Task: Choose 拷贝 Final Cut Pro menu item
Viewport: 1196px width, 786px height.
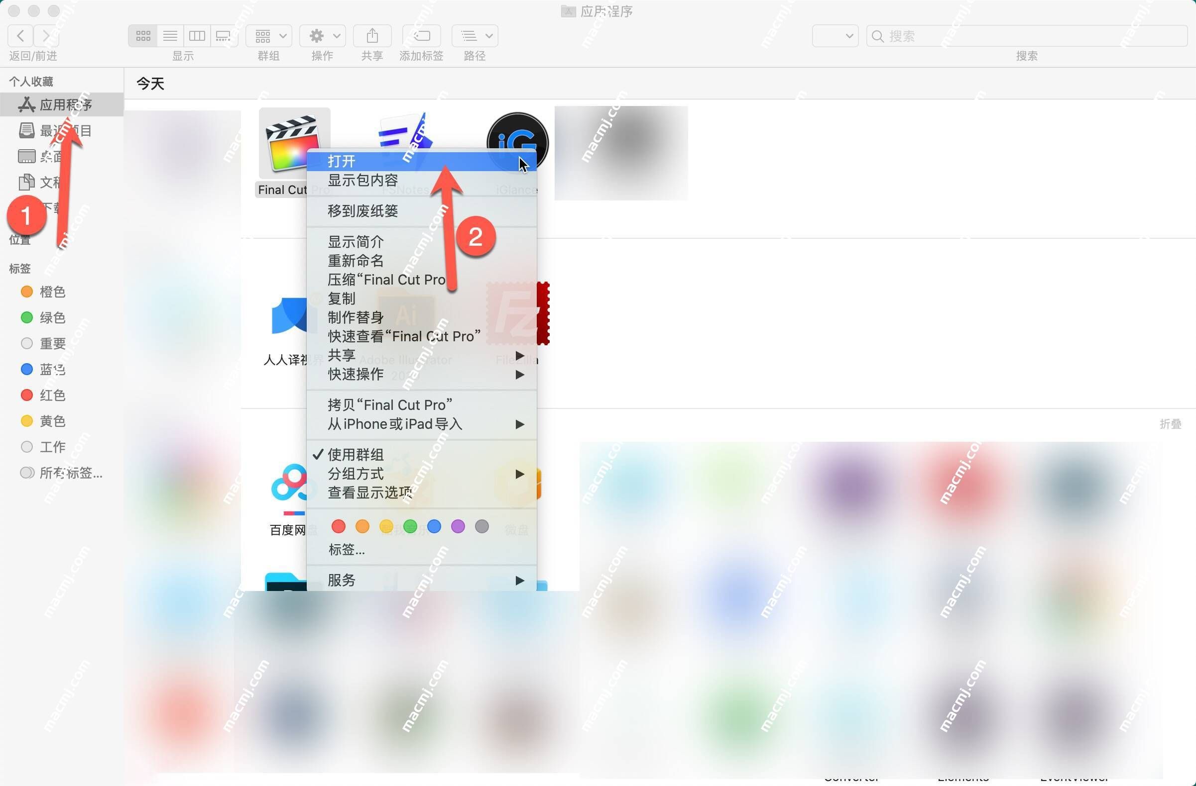Action: click(422, 405)
